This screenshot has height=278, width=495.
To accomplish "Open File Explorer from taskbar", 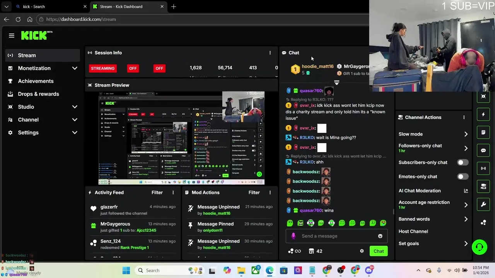I will [x=241, y=270].
